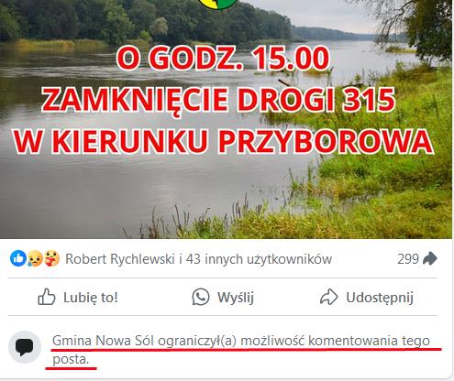This screenshot has height=381, width=454.
Task: Open the road closure post image
Action: [x=226, y=119]
